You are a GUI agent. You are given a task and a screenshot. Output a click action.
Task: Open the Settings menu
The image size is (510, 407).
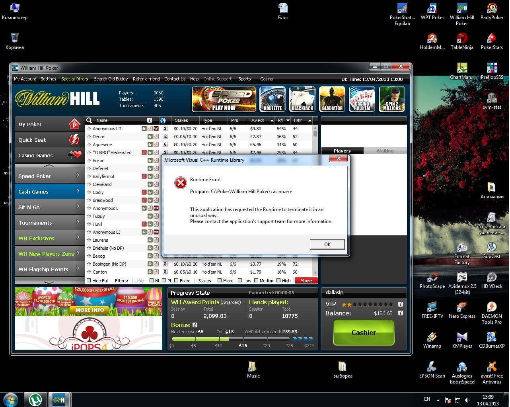coord(49,79)
